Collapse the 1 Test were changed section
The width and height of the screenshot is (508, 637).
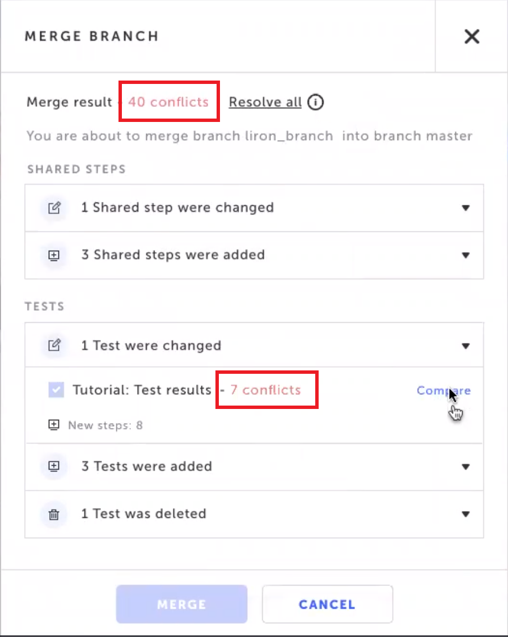tap(465, 345)
